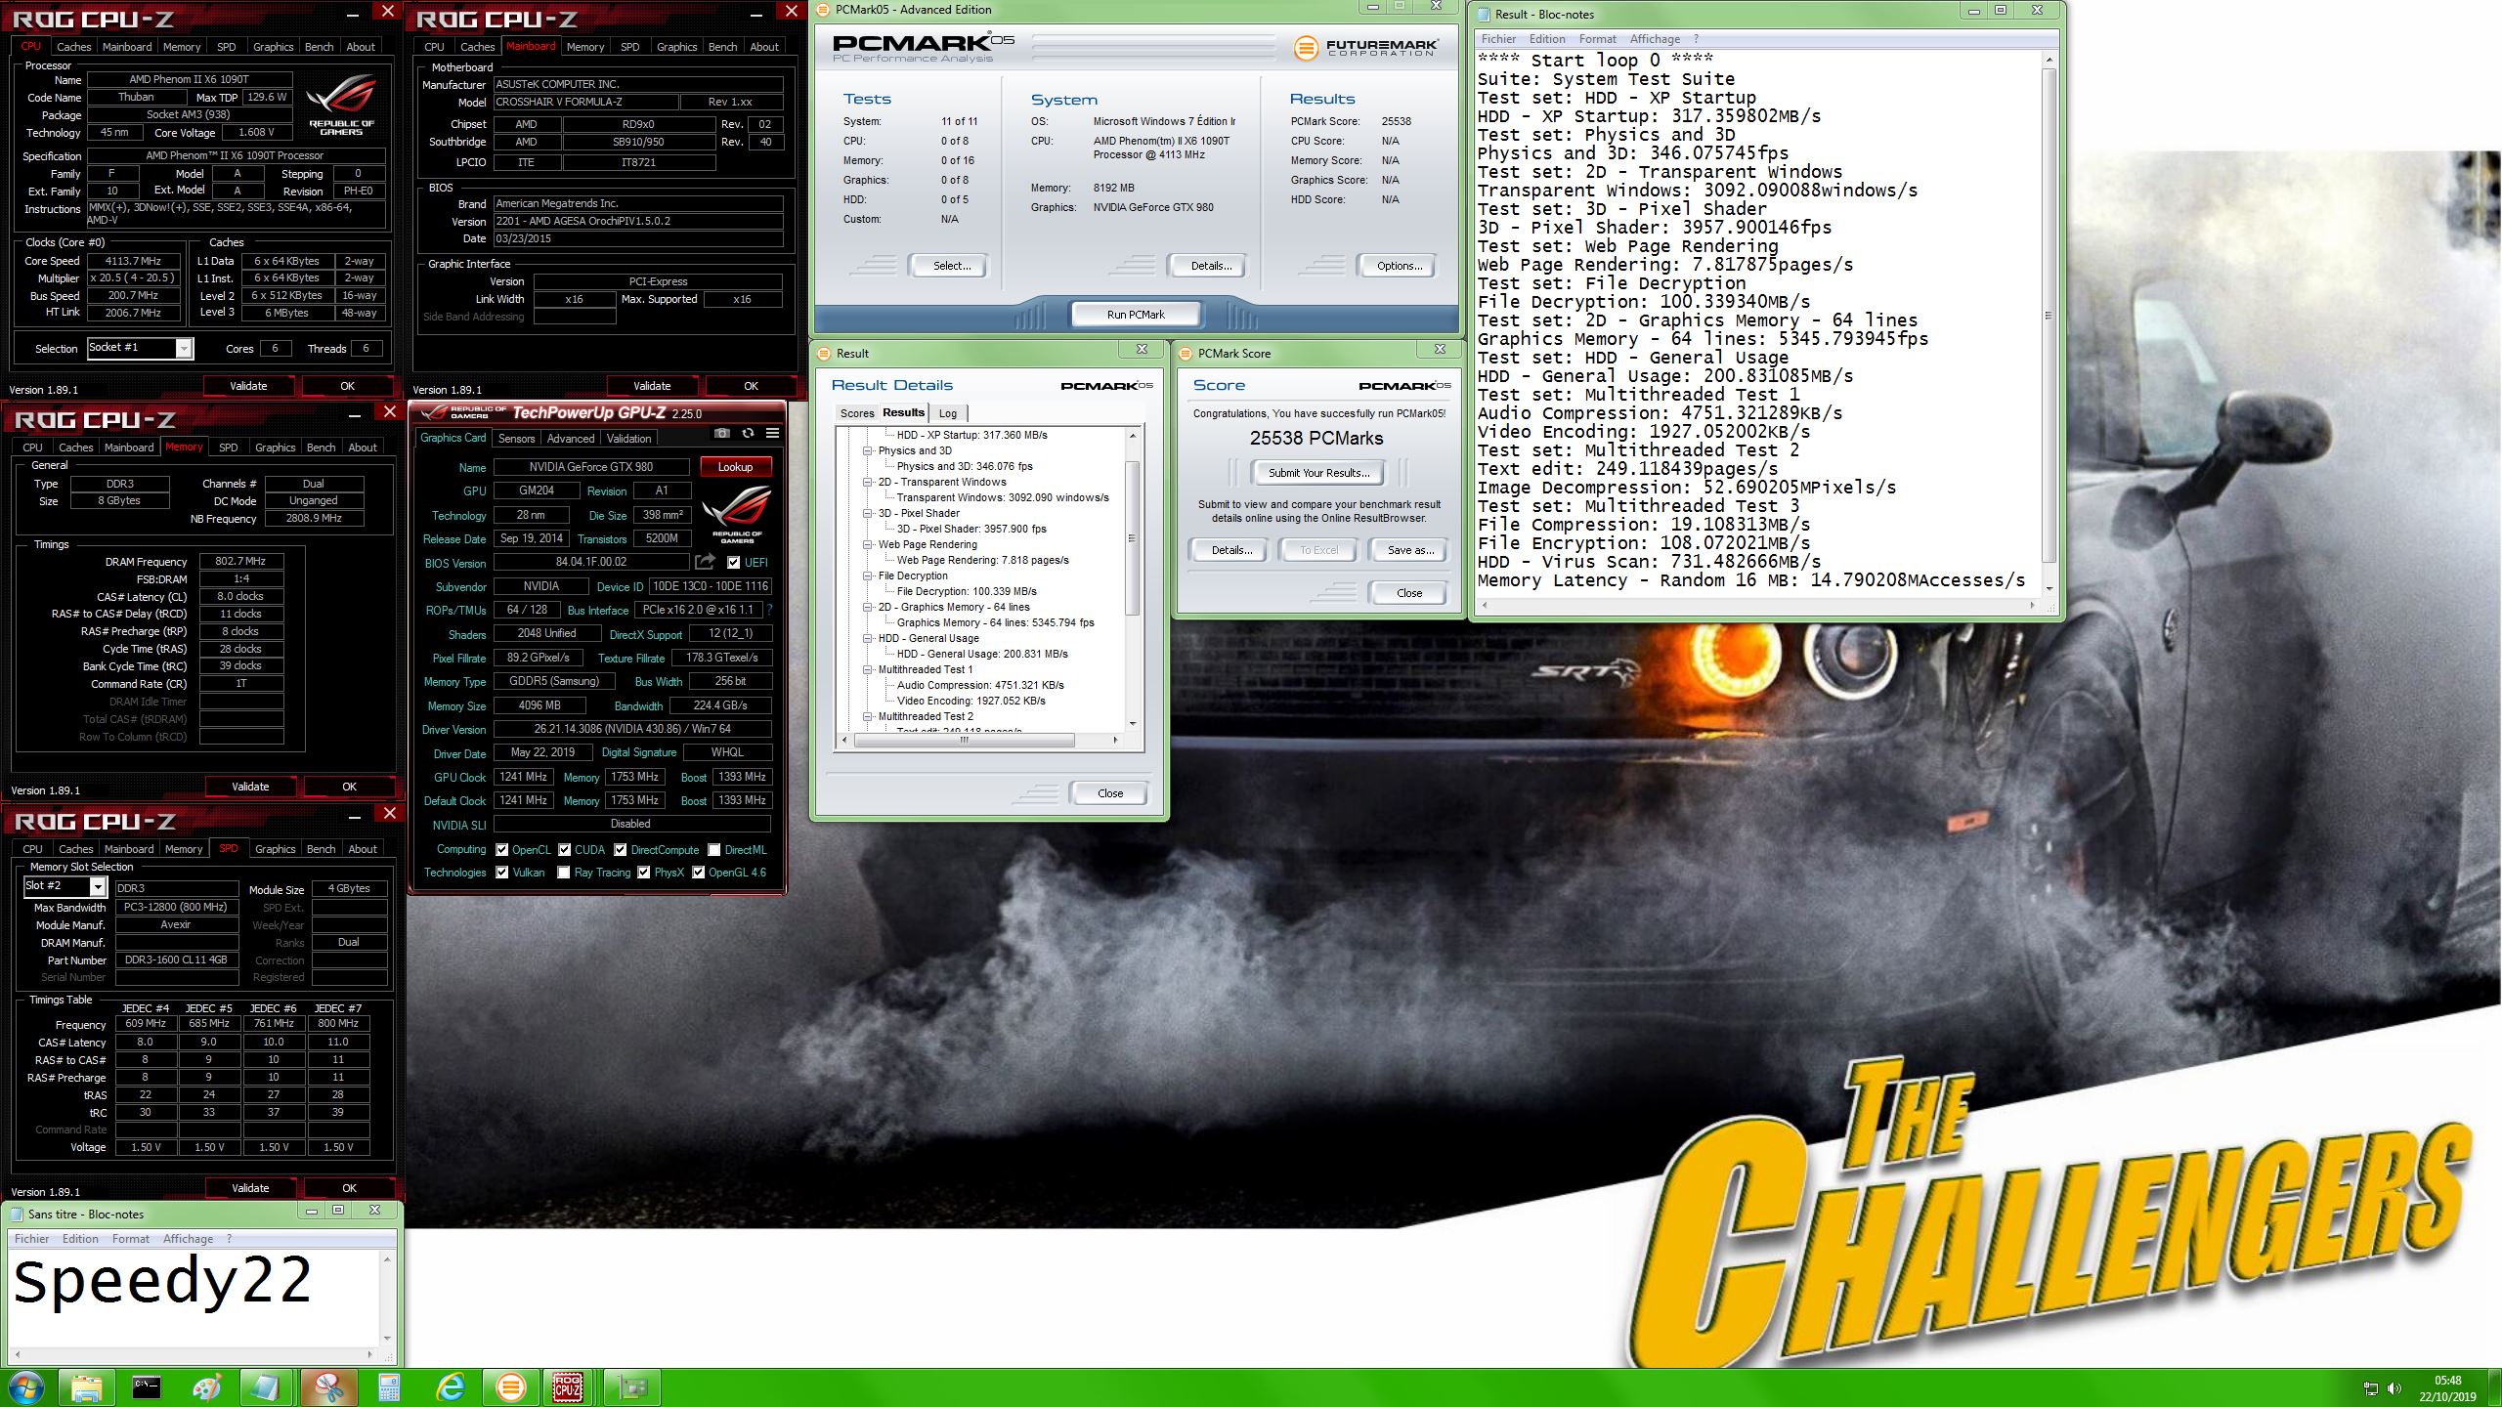Image resolution: width=2502 pixels, height=1407 pixels.
Task: Open Fichier menu in Sans titre Bloc-notes
Action: tap(31, 1238)
